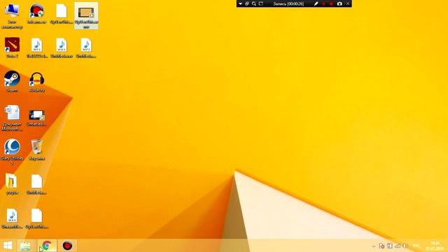The width and height of the screenshot is (448, 252).
Task: Click the Action Center flag tray icon
Action: [x=381, y=246]
